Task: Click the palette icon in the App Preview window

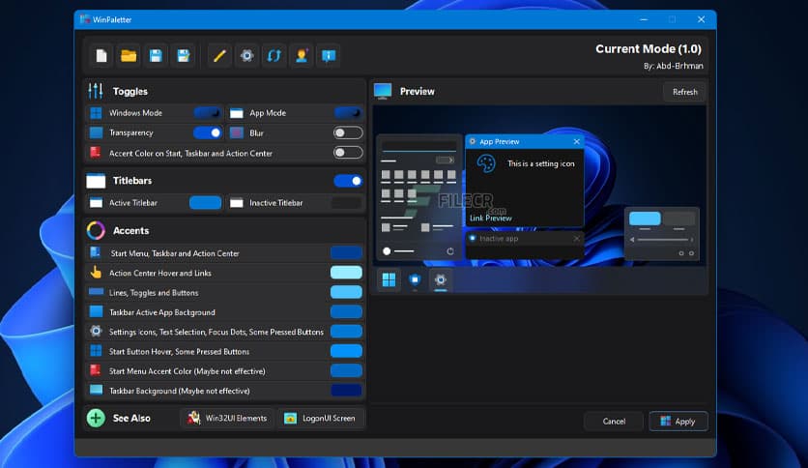Action: click(x=486, y=164)
